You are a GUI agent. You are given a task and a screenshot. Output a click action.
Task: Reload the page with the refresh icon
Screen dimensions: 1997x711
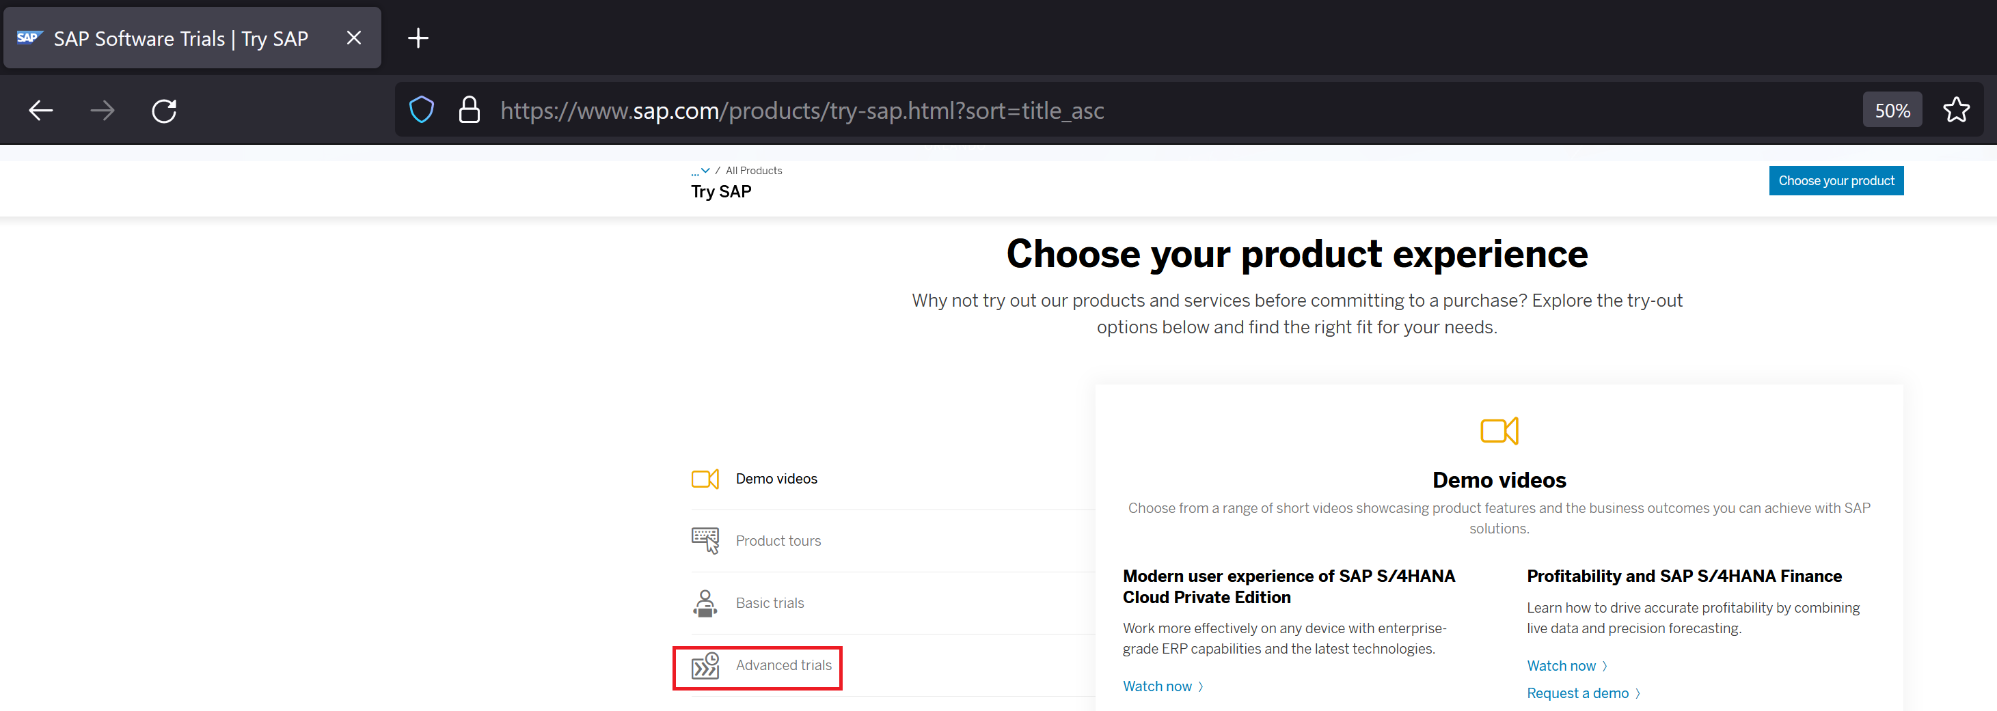click(163, 111)
